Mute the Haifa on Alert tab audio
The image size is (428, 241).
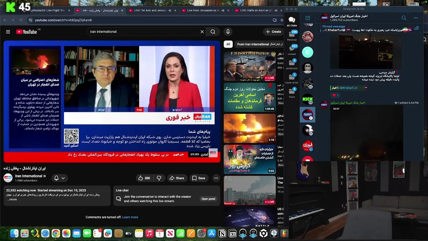click(276, 10)
